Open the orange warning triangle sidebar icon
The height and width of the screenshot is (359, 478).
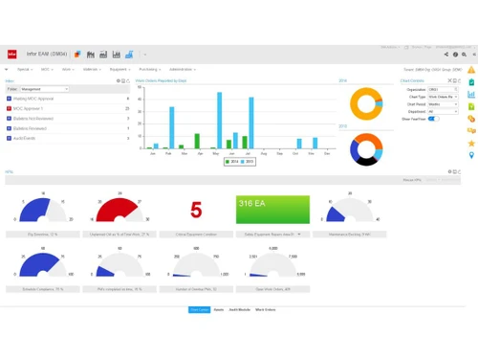click(x=471, y=70)
